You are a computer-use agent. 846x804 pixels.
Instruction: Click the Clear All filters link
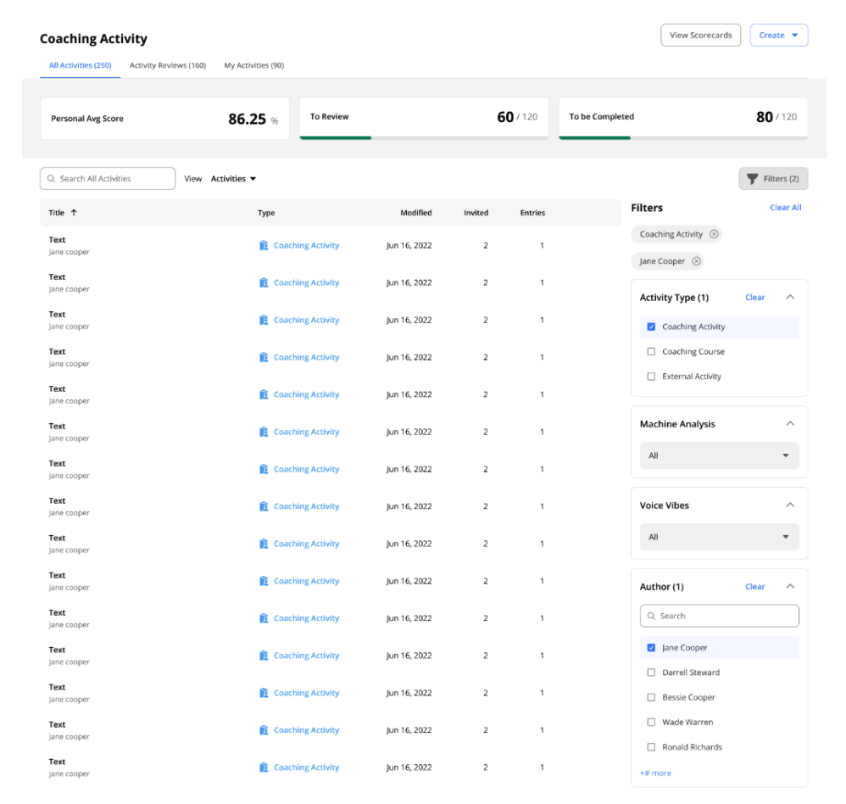pyautogui.click(x=785, y=207)
